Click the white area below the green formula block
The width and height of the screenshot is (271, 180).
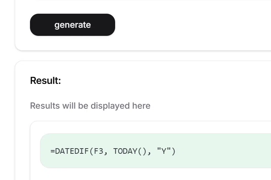(x=150, y=174)
